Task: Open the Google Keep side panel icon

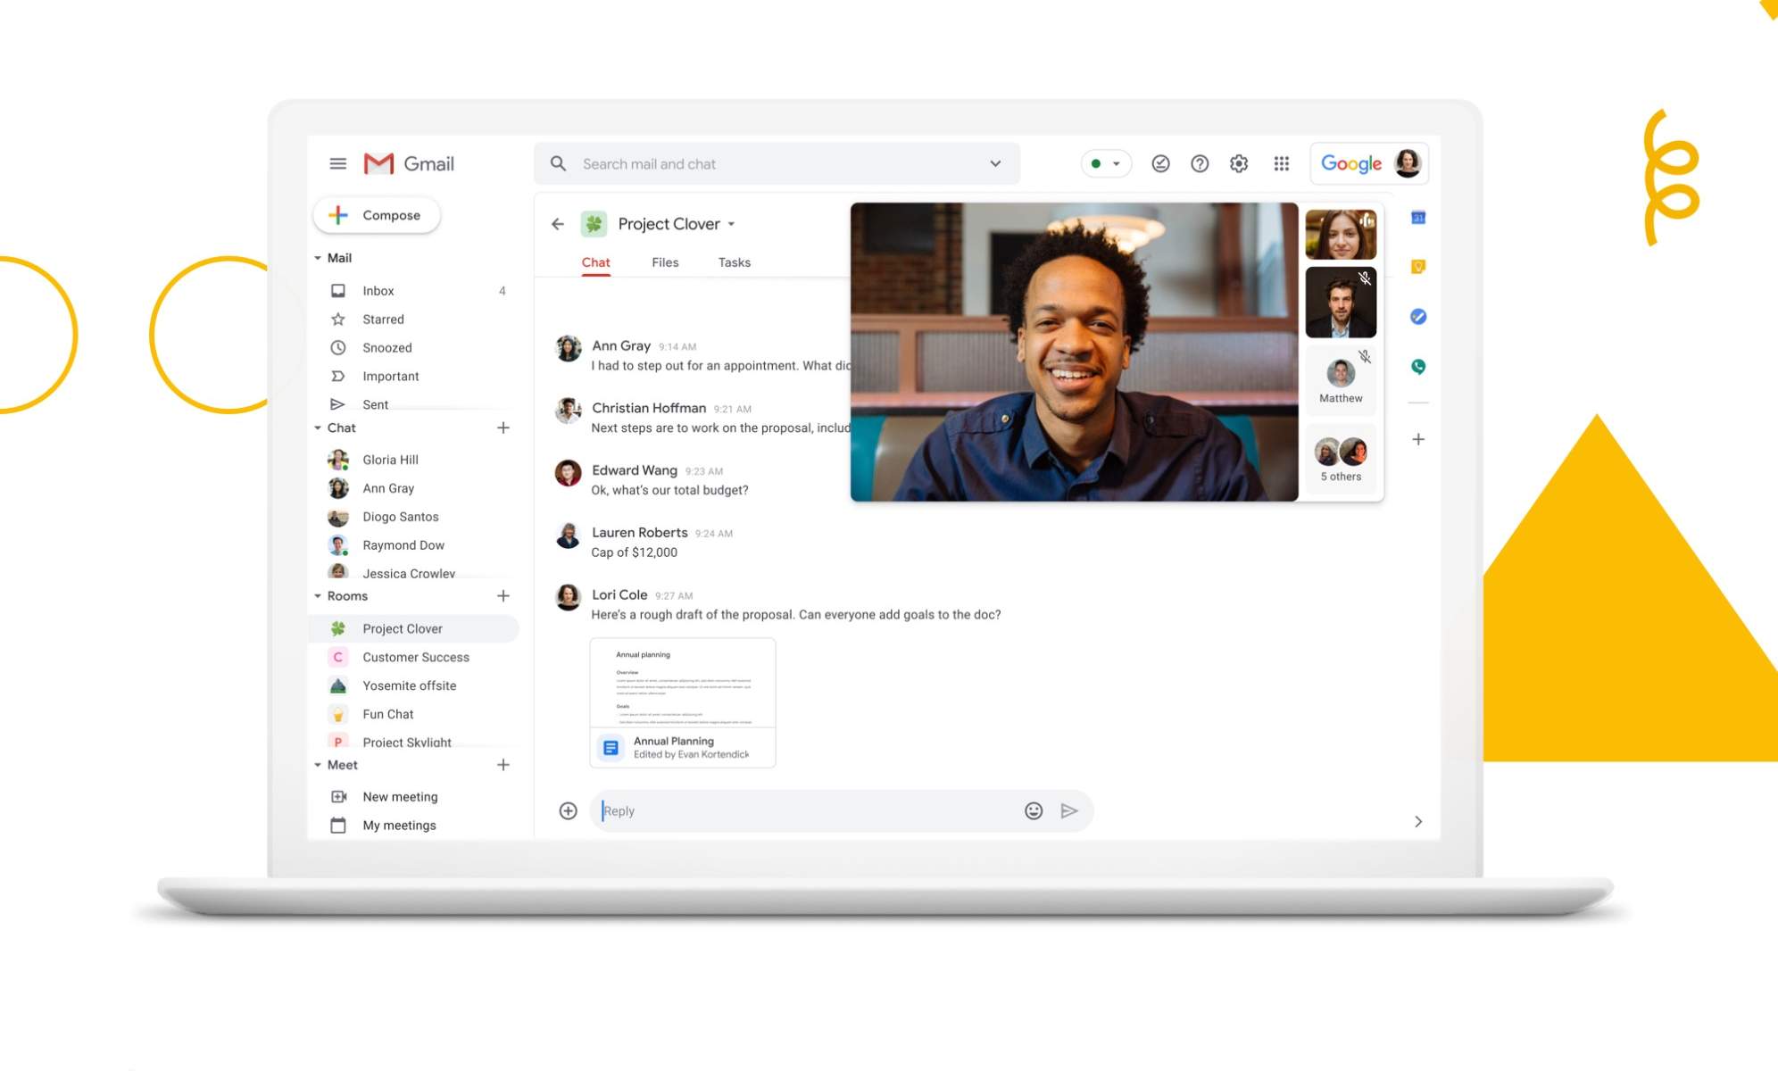Action: point(1417,267)
